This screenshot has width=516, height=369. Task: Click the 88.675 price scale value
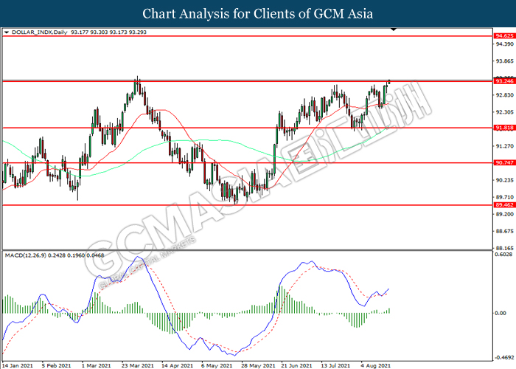coord(505,231)
